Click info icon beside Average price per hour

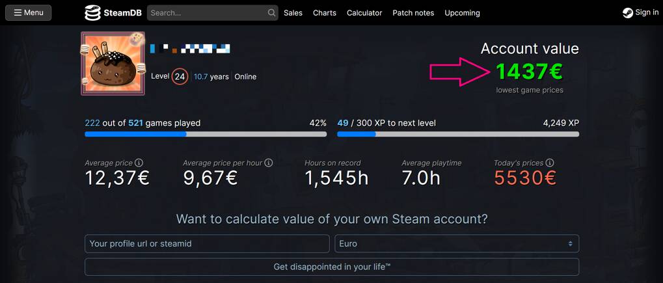[x=269, y=163]
